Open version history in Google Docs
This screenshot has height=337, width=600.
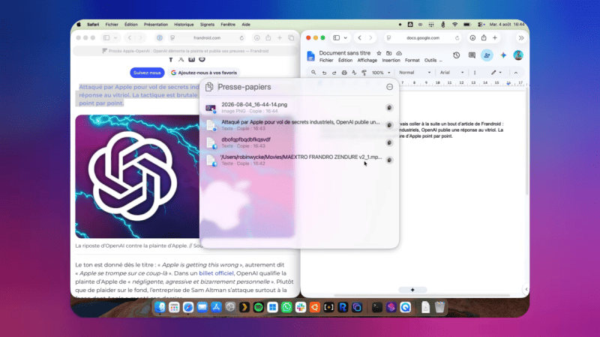click(x=457, y=55)
